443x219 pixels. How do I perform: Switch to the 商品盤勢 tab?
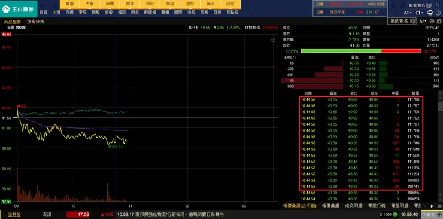tap(13, 22)
